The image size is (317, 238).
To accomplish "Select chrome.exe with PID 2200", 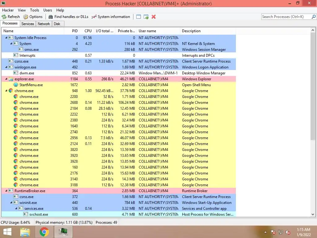I will [x=119, y=97].
